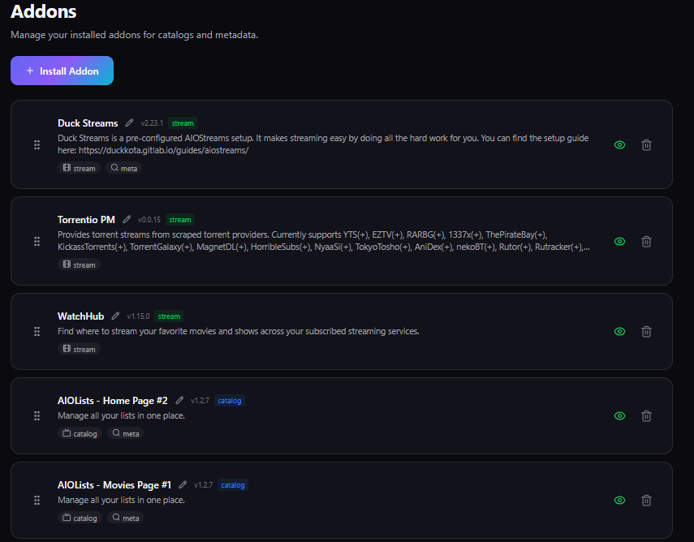Viewport: 694px width, 542px height.
Task: Click the Duck Streams drag handle
Action: (37, 145)
